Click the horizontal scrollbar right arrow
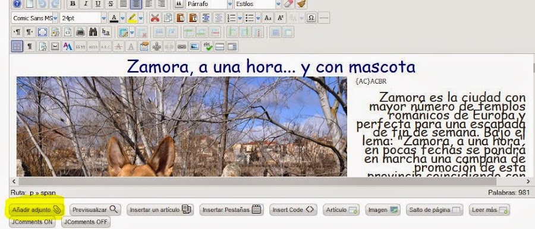The height and width of the screenshot is (229, 535). [x=528, y=182]
